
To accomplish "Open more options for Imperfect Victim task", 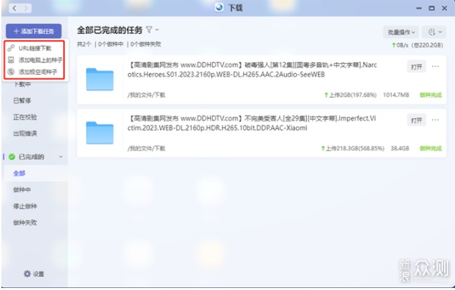I will (x=436, y=119).
